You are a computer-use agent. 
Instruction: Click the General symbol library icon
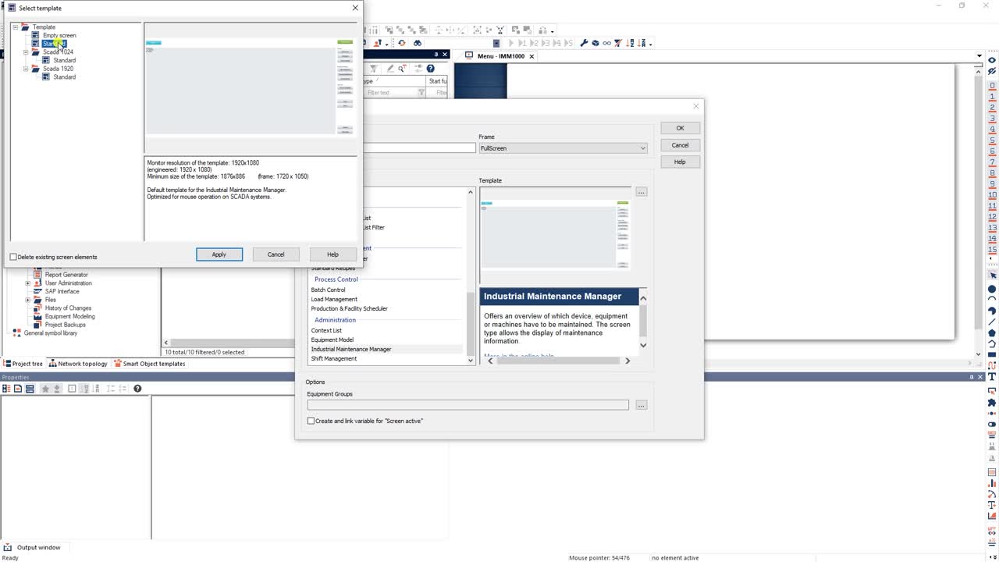click(x=16, y=333)
